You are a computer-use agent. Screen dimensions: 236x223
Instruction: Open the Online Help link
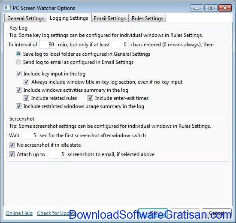click(x=19, y=213)
